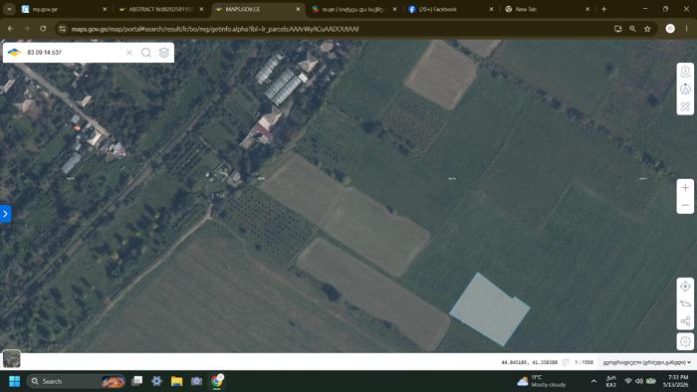697x392 pixels.
Task: Expand the left side panel arrow
Action: (x=5, y=214)
